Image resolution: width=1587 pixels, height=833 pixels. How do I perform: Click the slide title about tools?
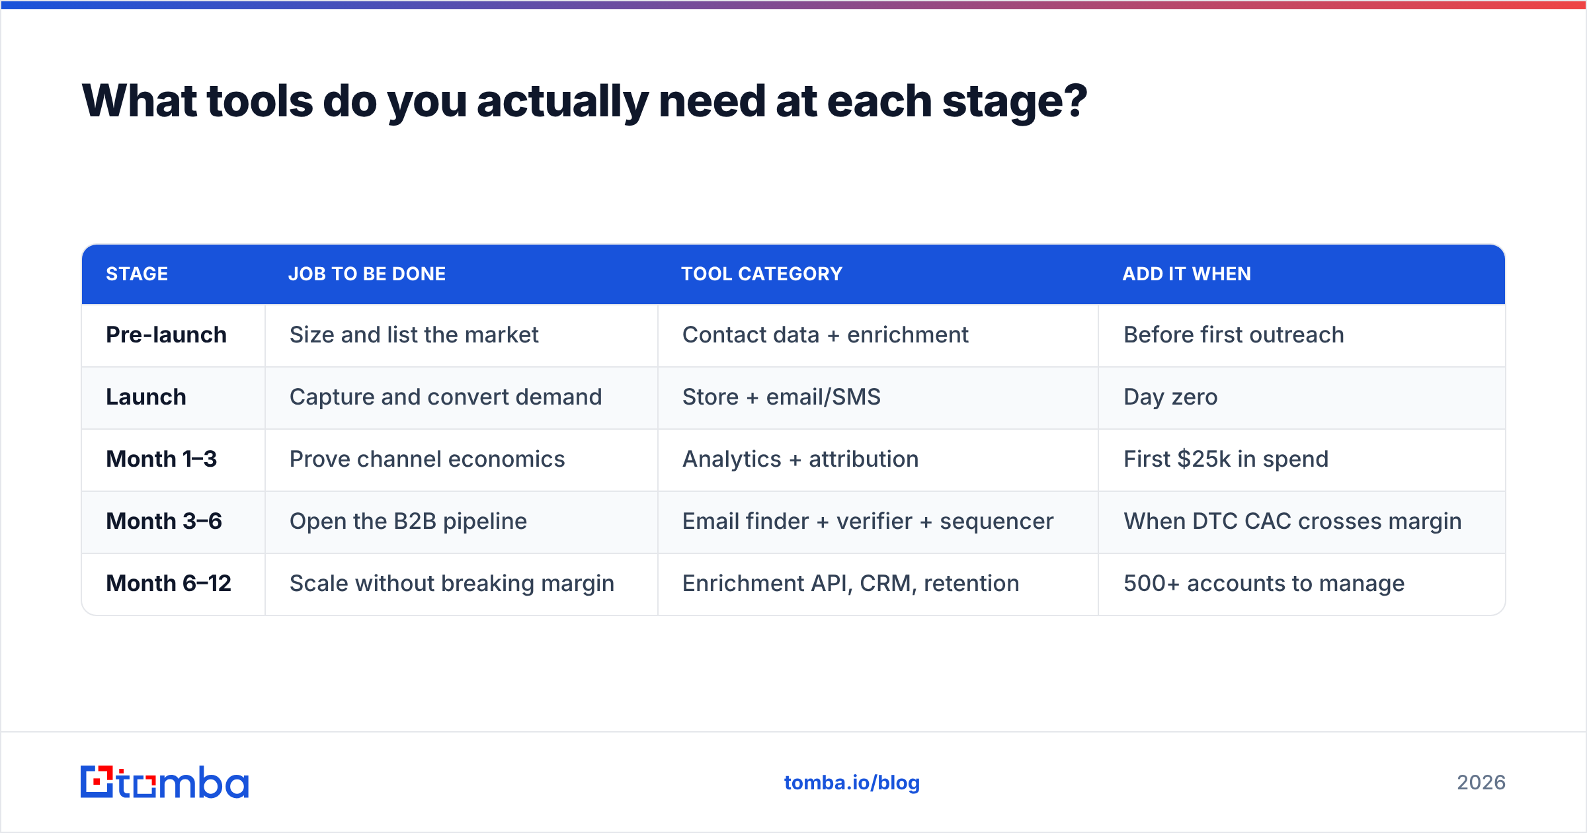click(x=585, y=102)
